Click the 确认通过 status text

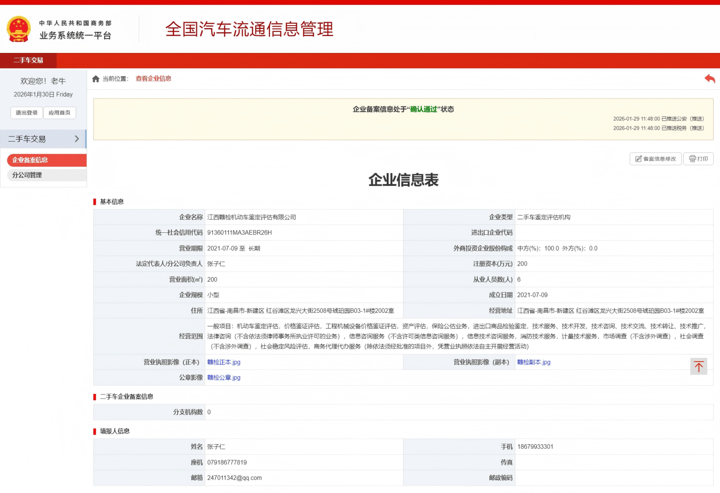(424, 109)
